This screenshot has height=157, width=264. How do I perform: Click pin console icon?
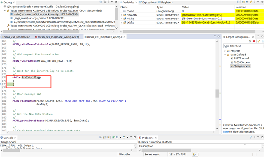[113, 137]
